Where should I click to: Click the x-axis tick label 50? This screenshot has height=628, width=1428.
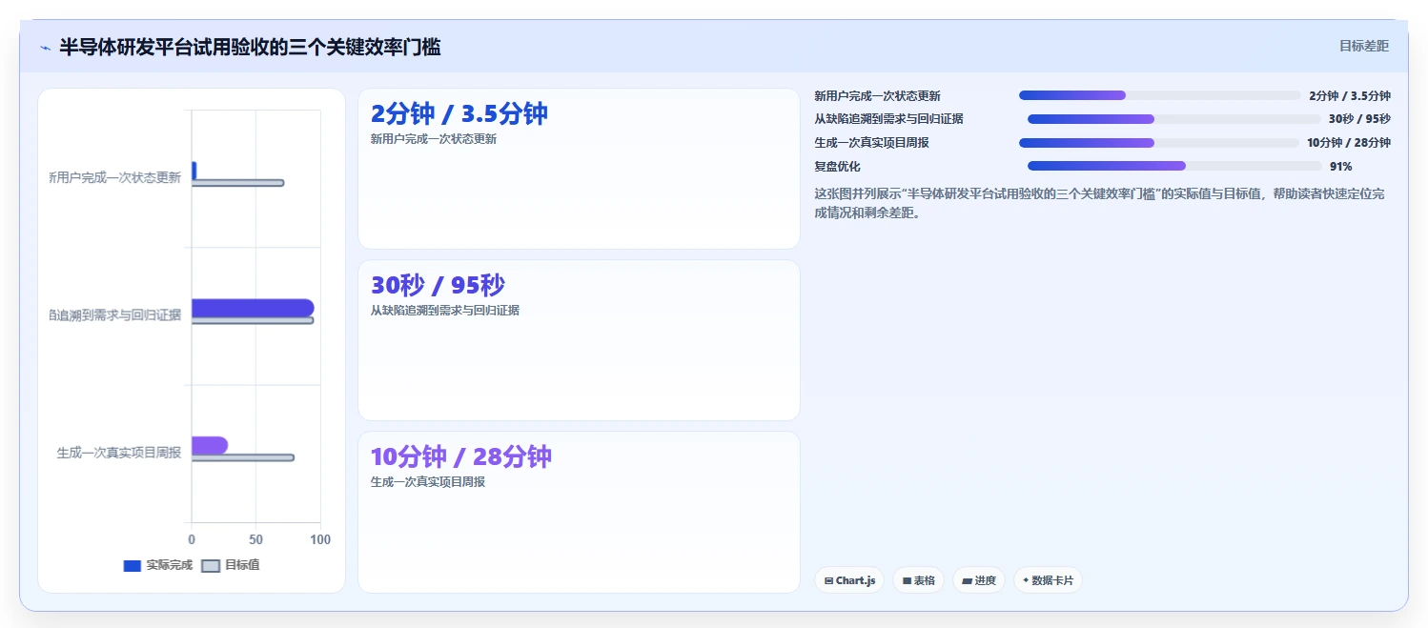point(255,539)
